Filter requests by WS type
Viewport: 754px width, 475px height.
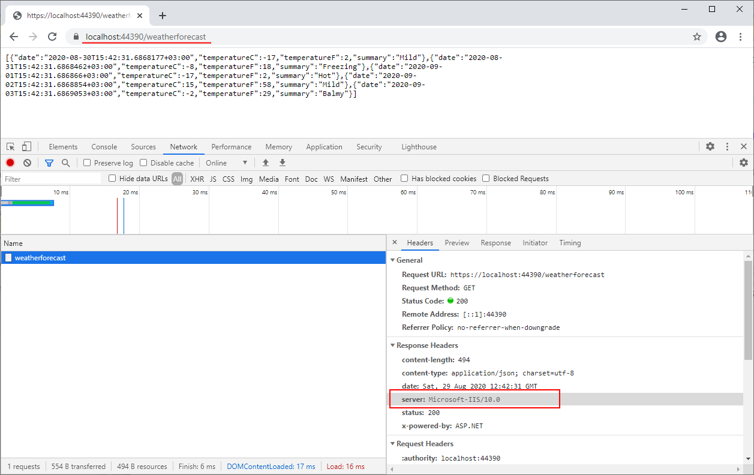329,179
